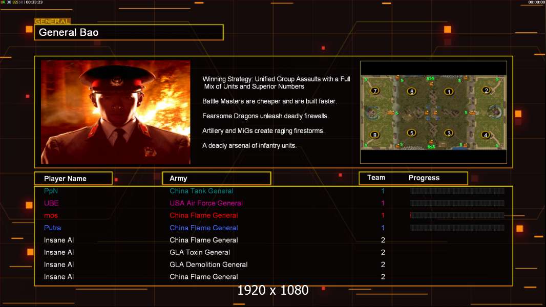Image resolution: width=546 pixels, height=307 pixels.
Task: Click start position 2 on the map
Action: (x=486, y=91)
